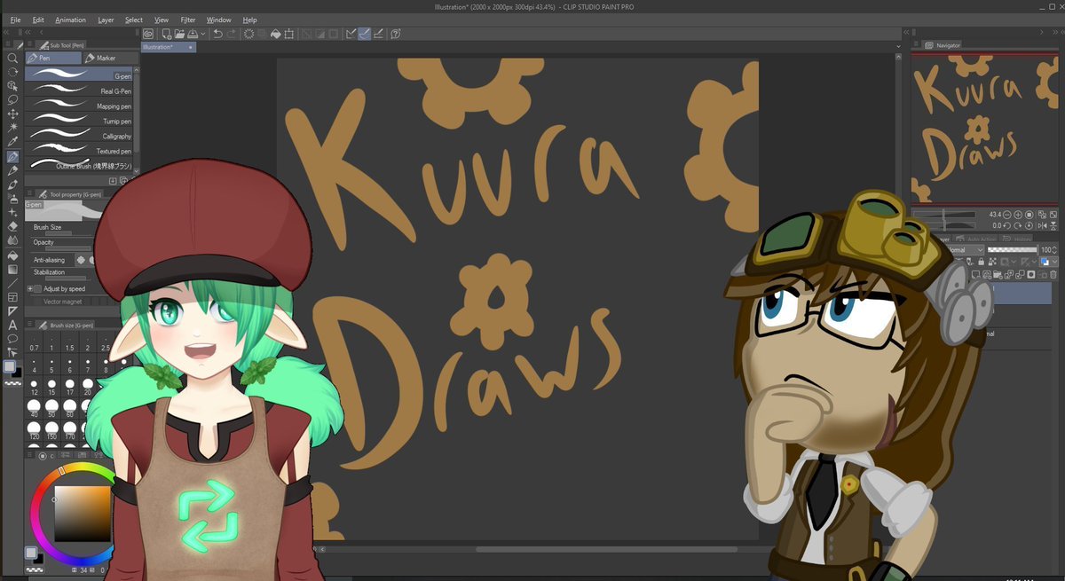Collapse right panel double-arrow
1065x581 pixels.
1056,32
